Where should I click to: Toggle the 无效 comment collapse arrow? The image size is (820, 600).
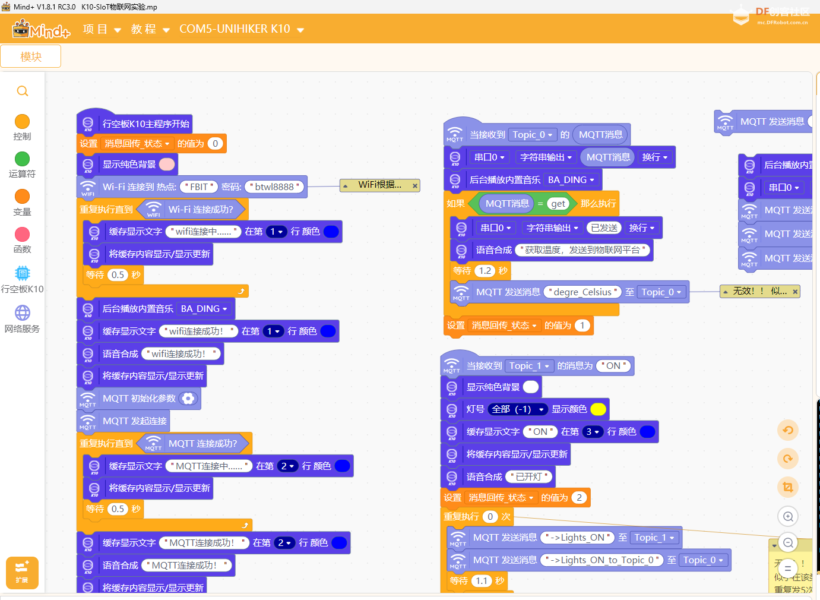[x=725, y=292]
